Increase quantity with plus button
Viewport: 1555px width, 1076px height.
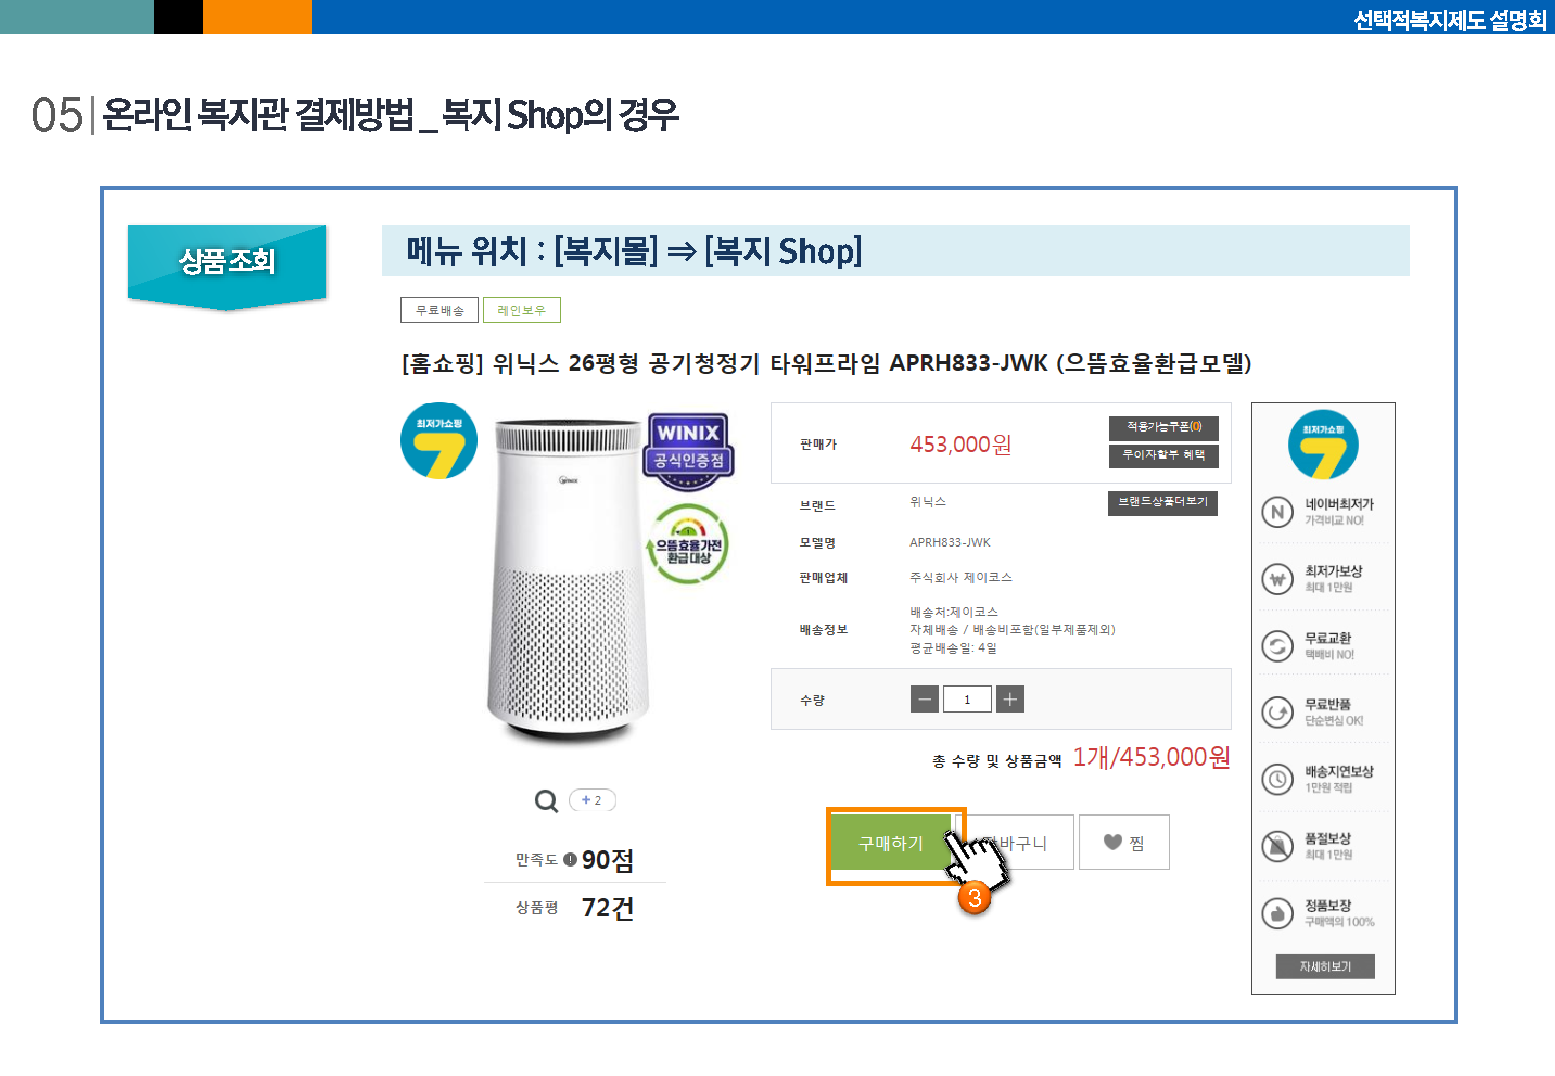coord(1010,699)
